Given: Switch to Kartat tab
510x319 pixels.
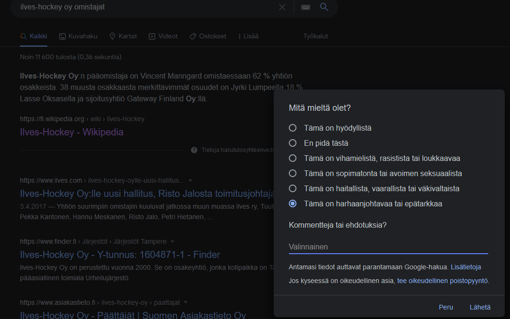Looking at the screenshot, I should point(123,36).
